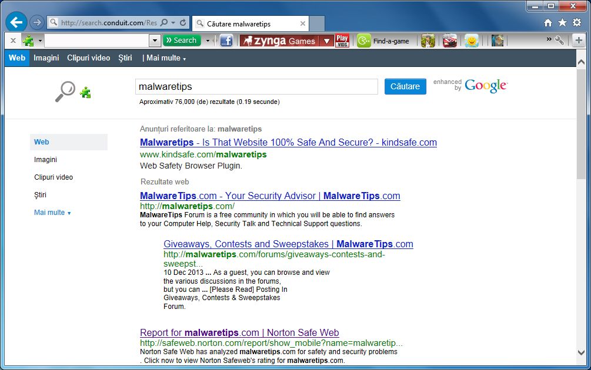Click the enhanced by Google logo
Image resolution: width=591 pixels, height=370 pixels.
(470, 85)
